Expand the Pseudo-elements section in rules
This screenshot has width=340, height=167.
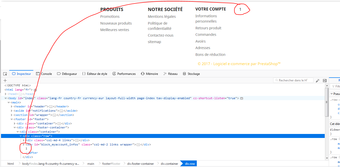coord(332,94)
